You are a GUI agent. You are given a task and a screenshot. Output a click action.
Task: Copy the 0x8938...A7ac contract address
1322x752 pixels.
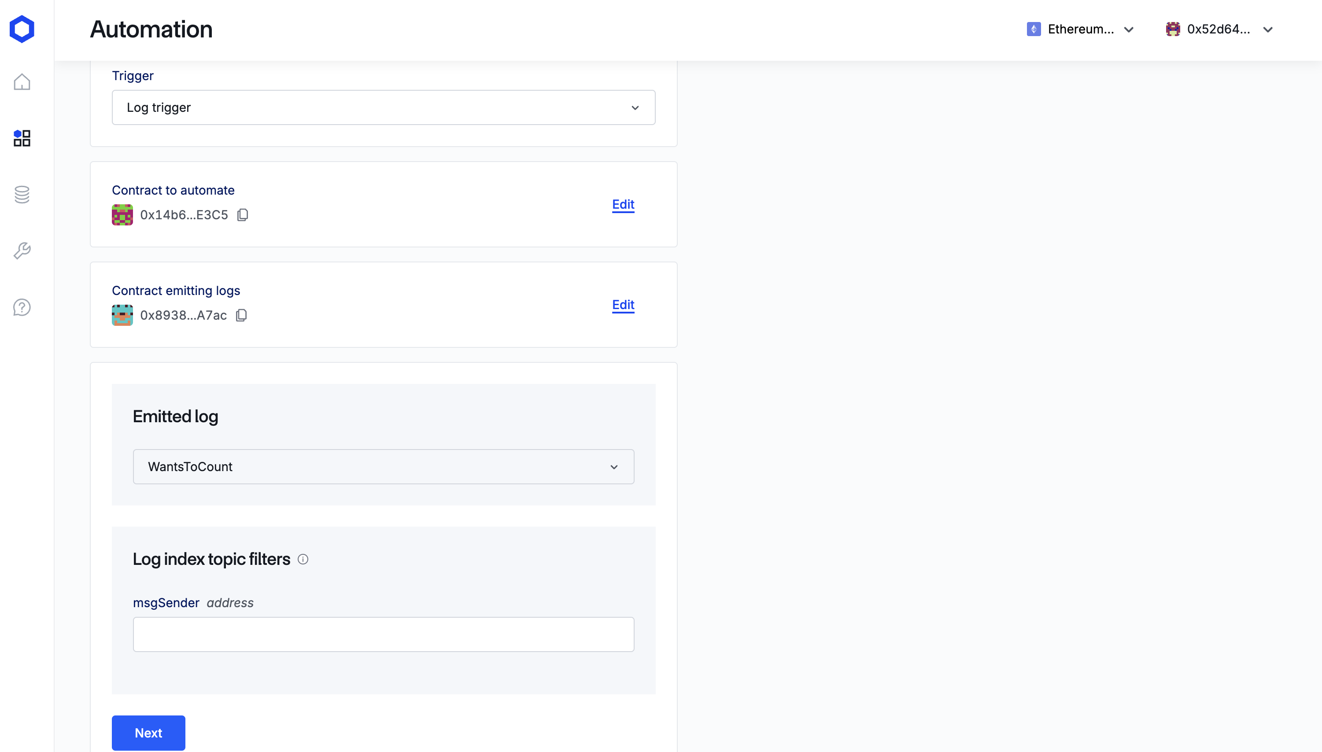pos(241,315)
